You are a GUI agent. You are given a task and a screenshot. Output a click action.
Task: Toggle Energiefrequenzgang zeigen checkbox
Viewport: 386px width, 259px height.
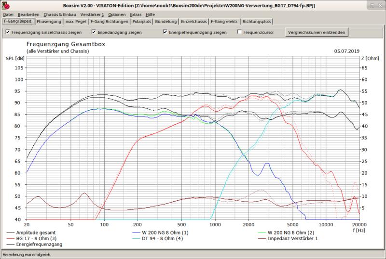point(165,32)
